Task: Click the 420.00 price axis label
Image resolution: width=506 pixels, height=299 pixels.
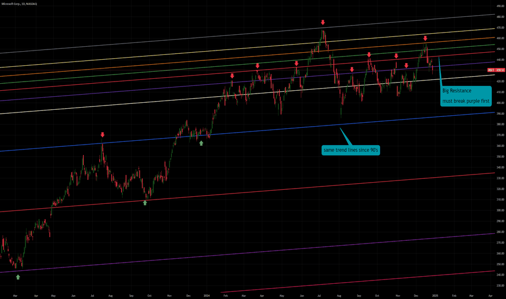Action: coord(501,82)
